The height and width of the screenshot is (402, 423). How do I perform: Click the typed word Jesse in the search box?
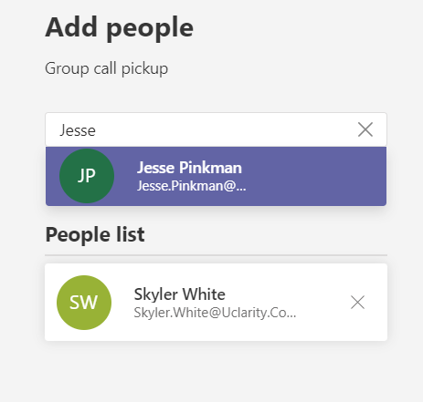[x=78, y=130]
